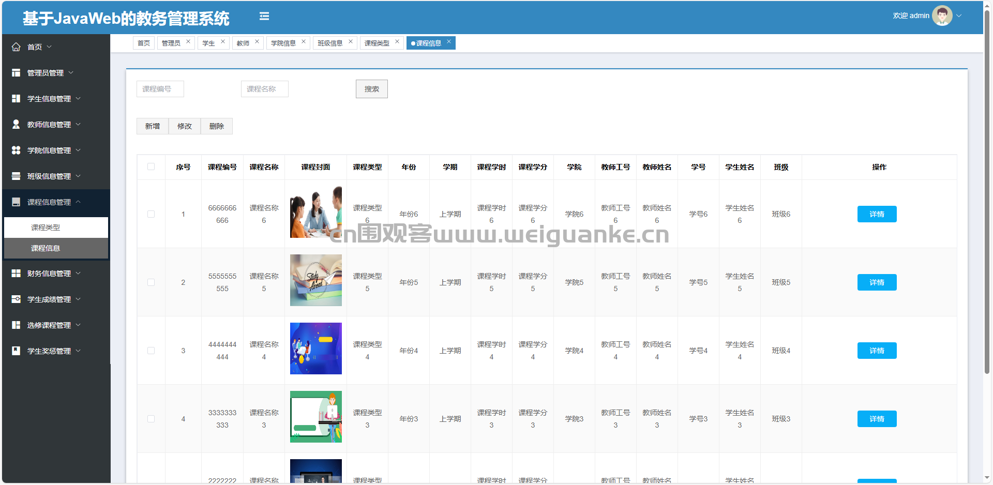This screenshot has width=993, height=485.
Task: Click the 搜索 button
Action: tap(371, 89)
